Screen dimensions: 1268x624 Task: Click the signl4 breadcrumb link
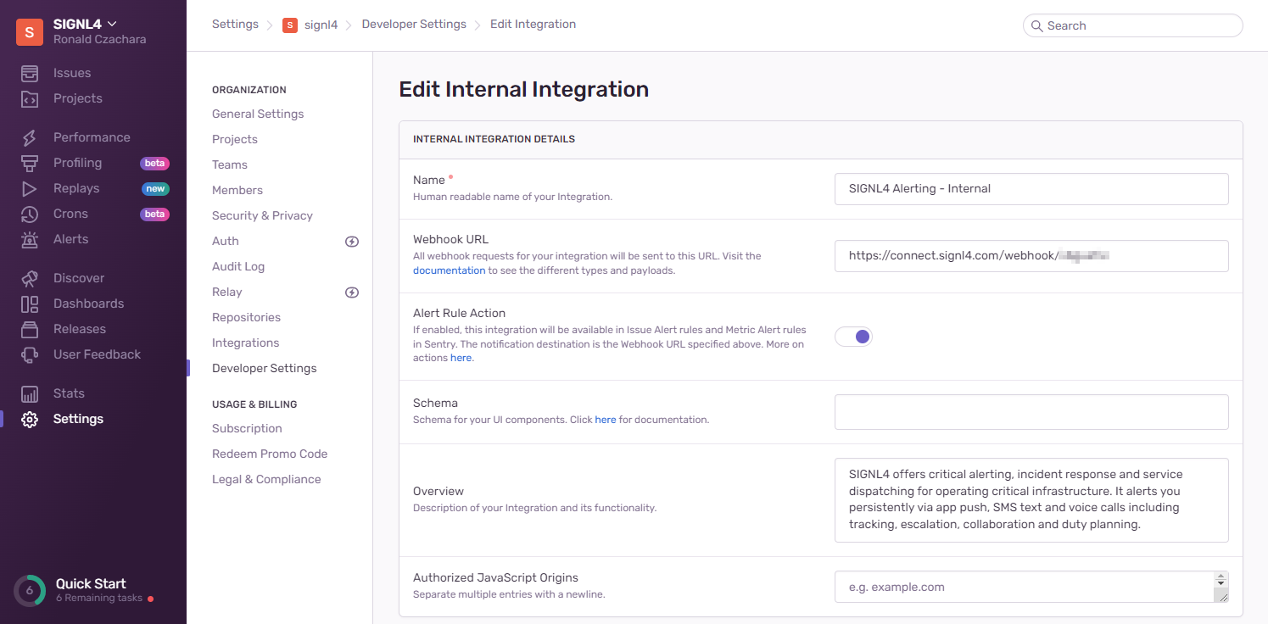click(x=321, y=25)
